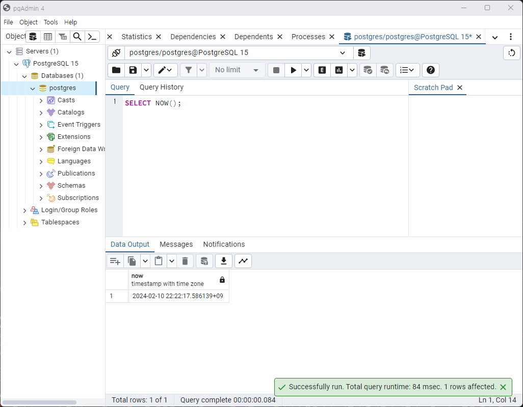The width and height of the screenshot is (523, 407).
Task: Open the Help question mark icon
Action: [x=431, y=70]
